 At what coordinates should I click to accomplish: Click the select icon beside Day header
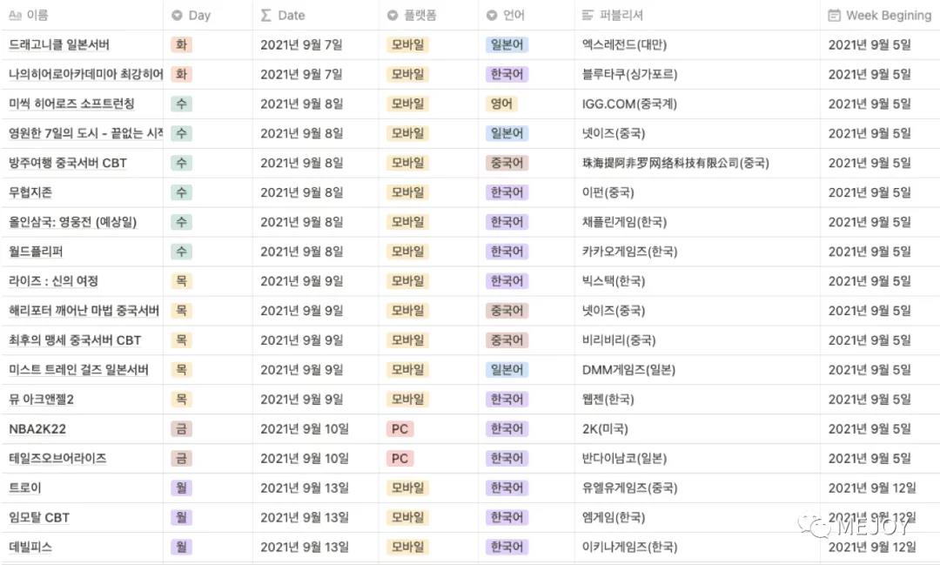click(177, 15)
